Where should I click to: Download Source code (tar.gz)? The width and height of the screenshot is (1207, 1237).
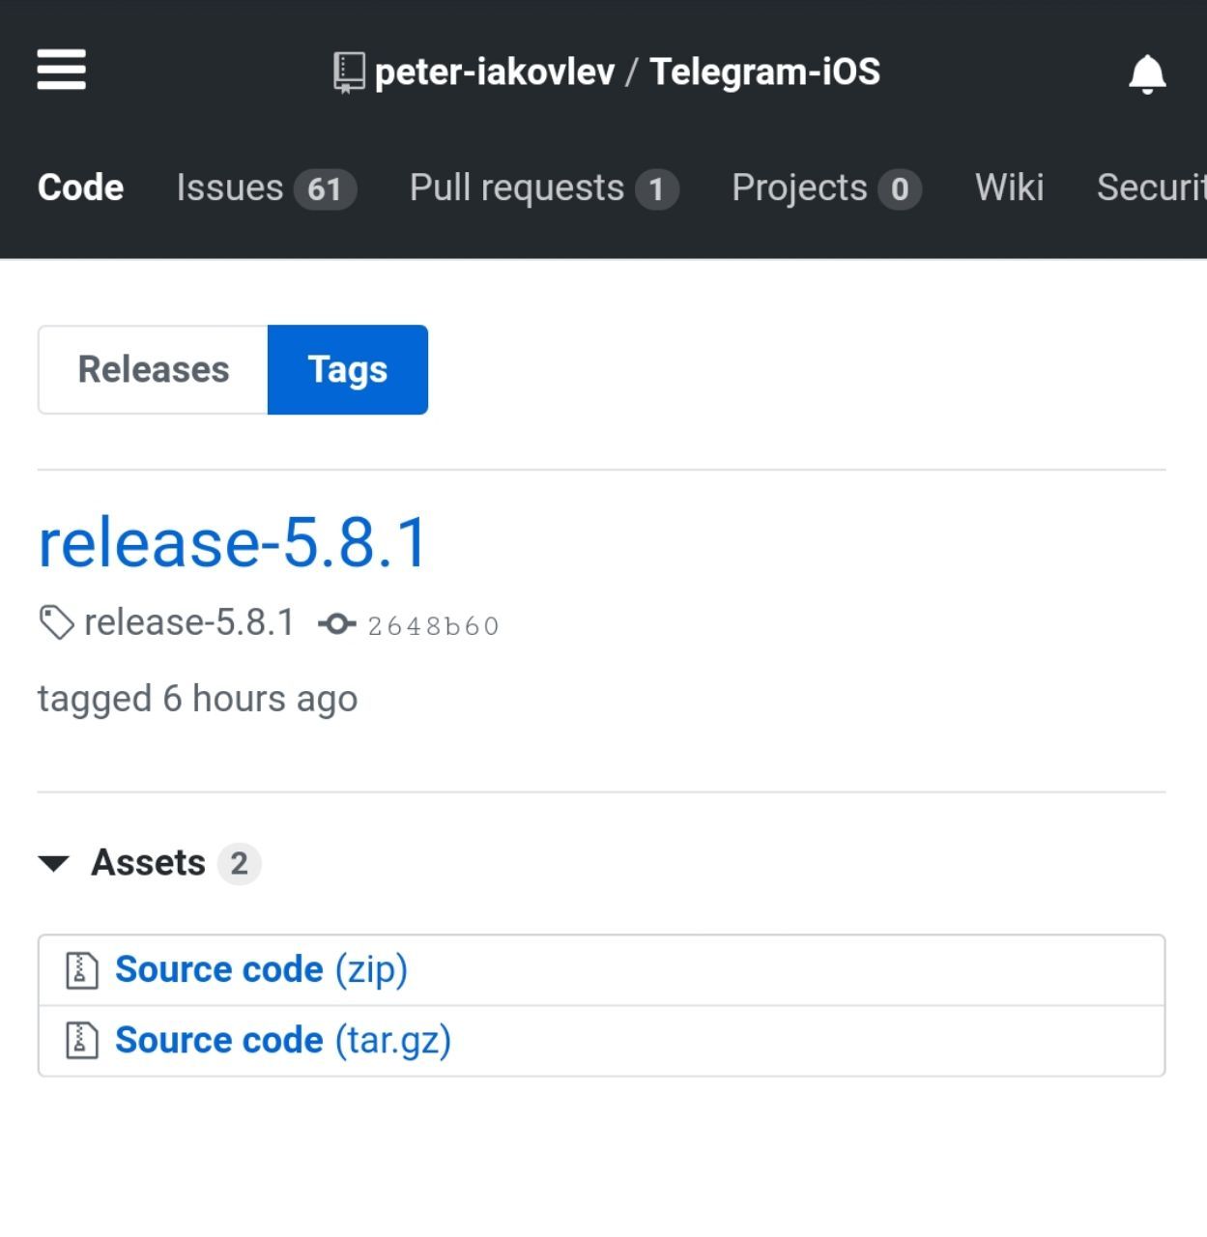[x=283, y=1041]
